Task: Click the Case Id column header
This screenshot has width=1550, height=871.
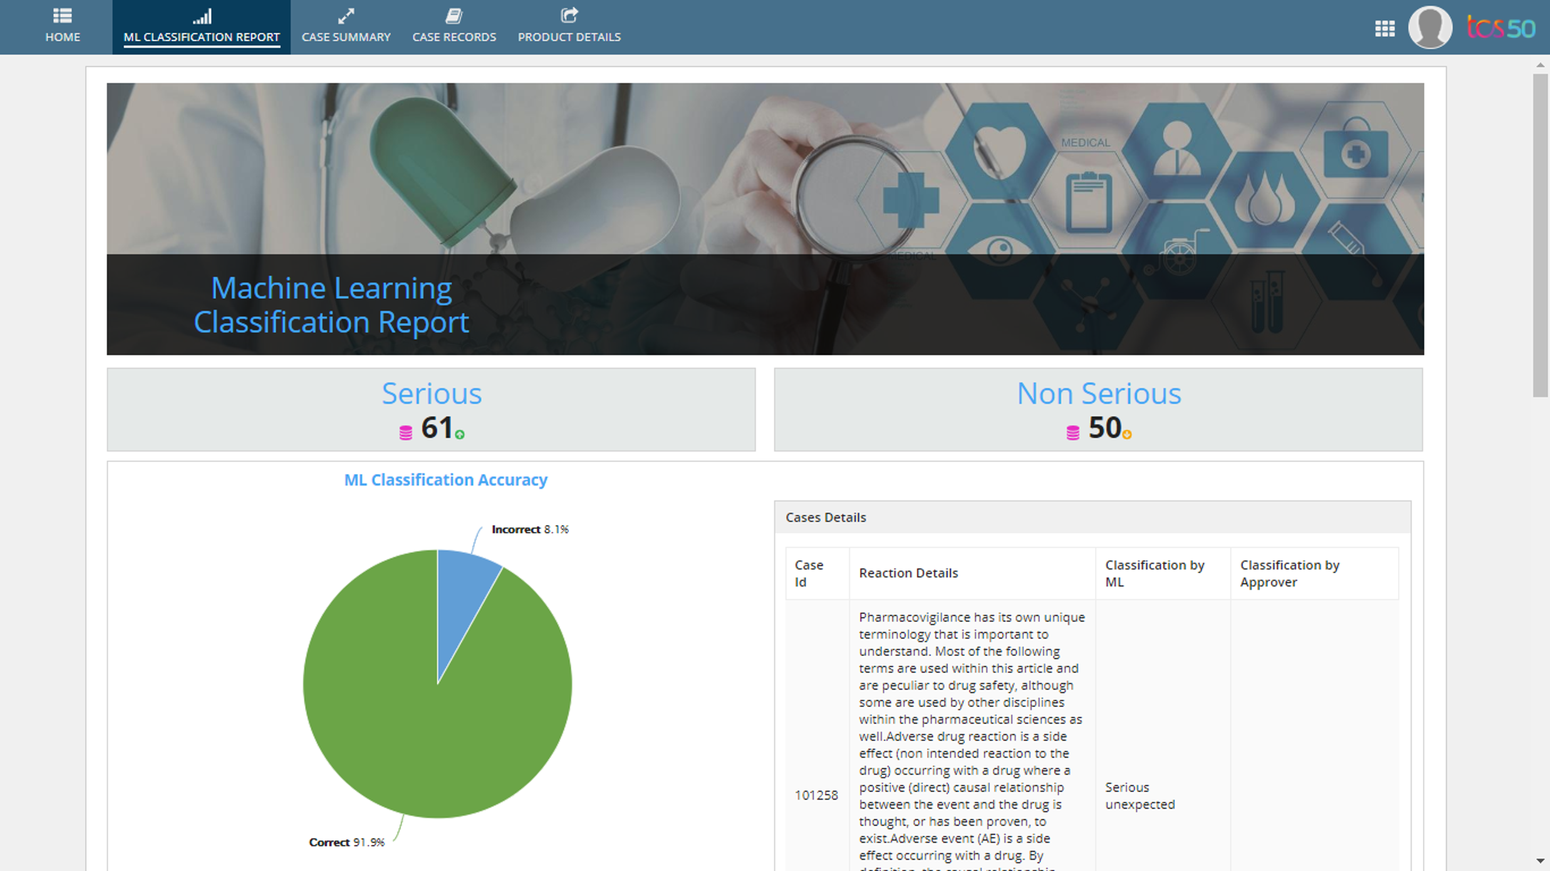Action: click(817, 573)
